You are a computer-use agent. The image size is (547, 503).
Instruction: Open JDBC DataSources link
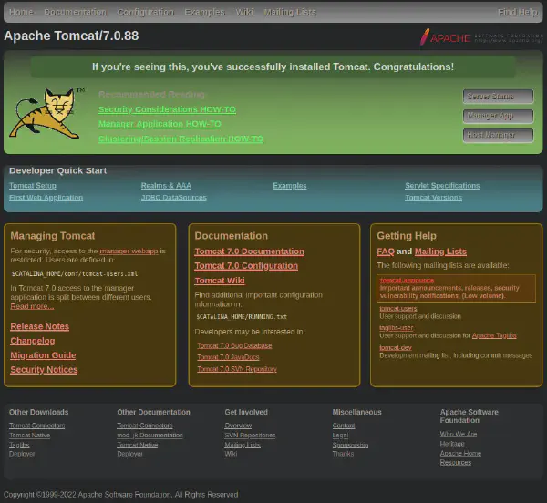coord(174,198)
